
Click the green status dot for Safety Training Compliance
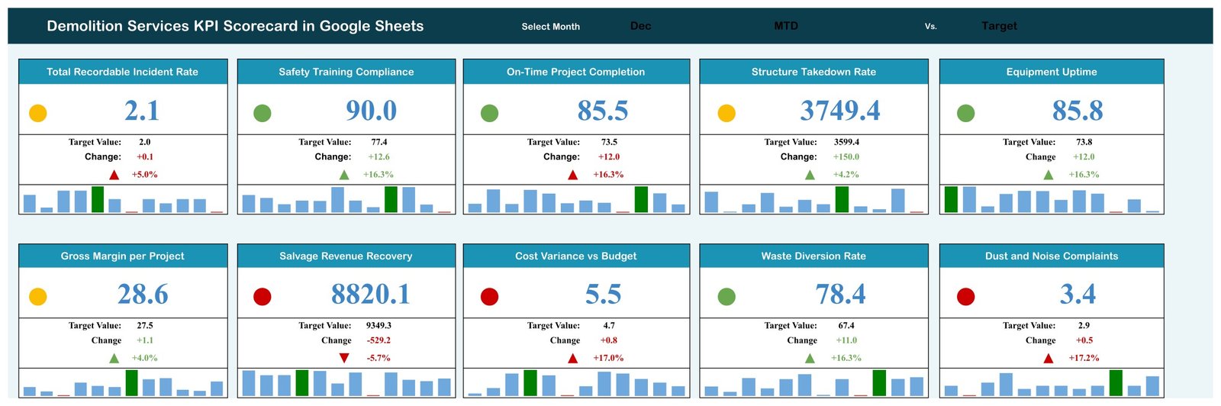(x=263, y=113)
